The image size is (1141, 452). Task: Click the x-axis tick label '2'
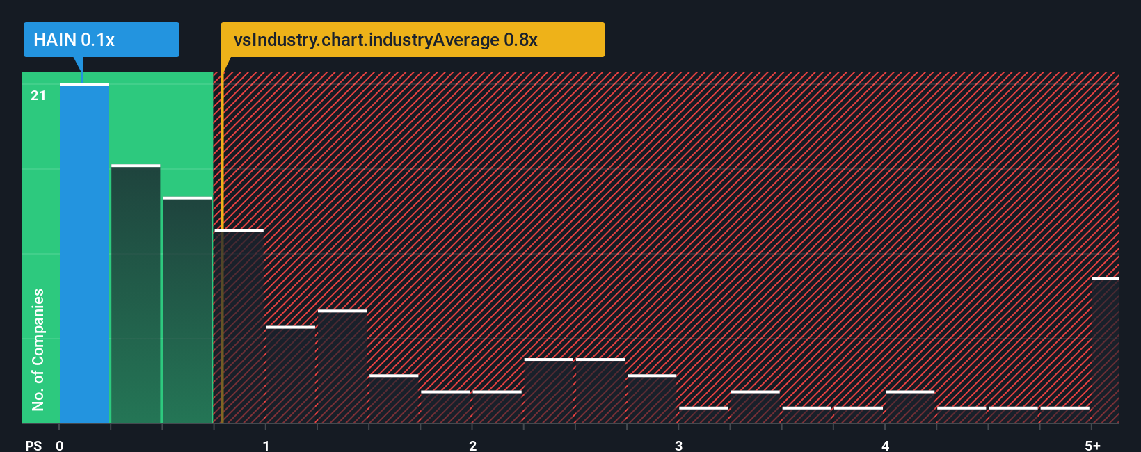pos(472,446)
